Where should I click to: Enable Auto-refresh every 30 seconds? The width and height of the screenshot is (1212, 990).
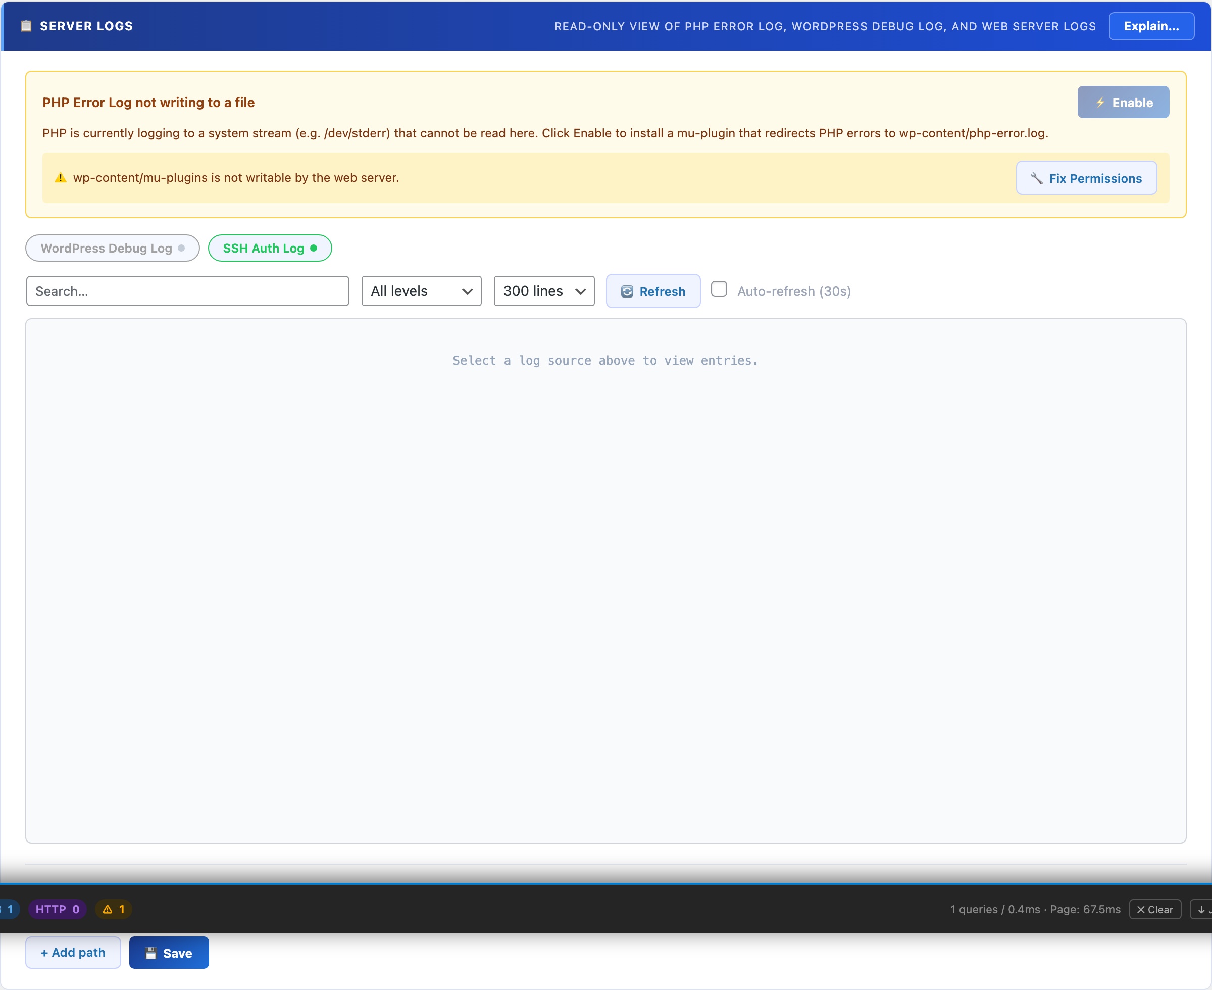click(x=719, y=289)
